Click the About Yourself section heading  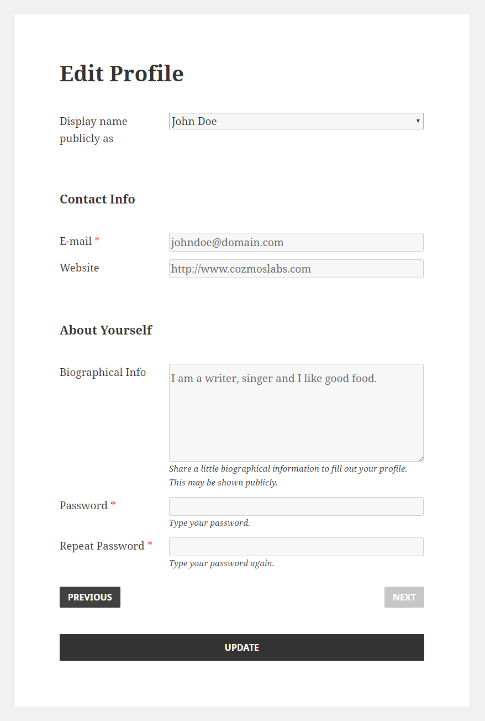coord(106,330)
